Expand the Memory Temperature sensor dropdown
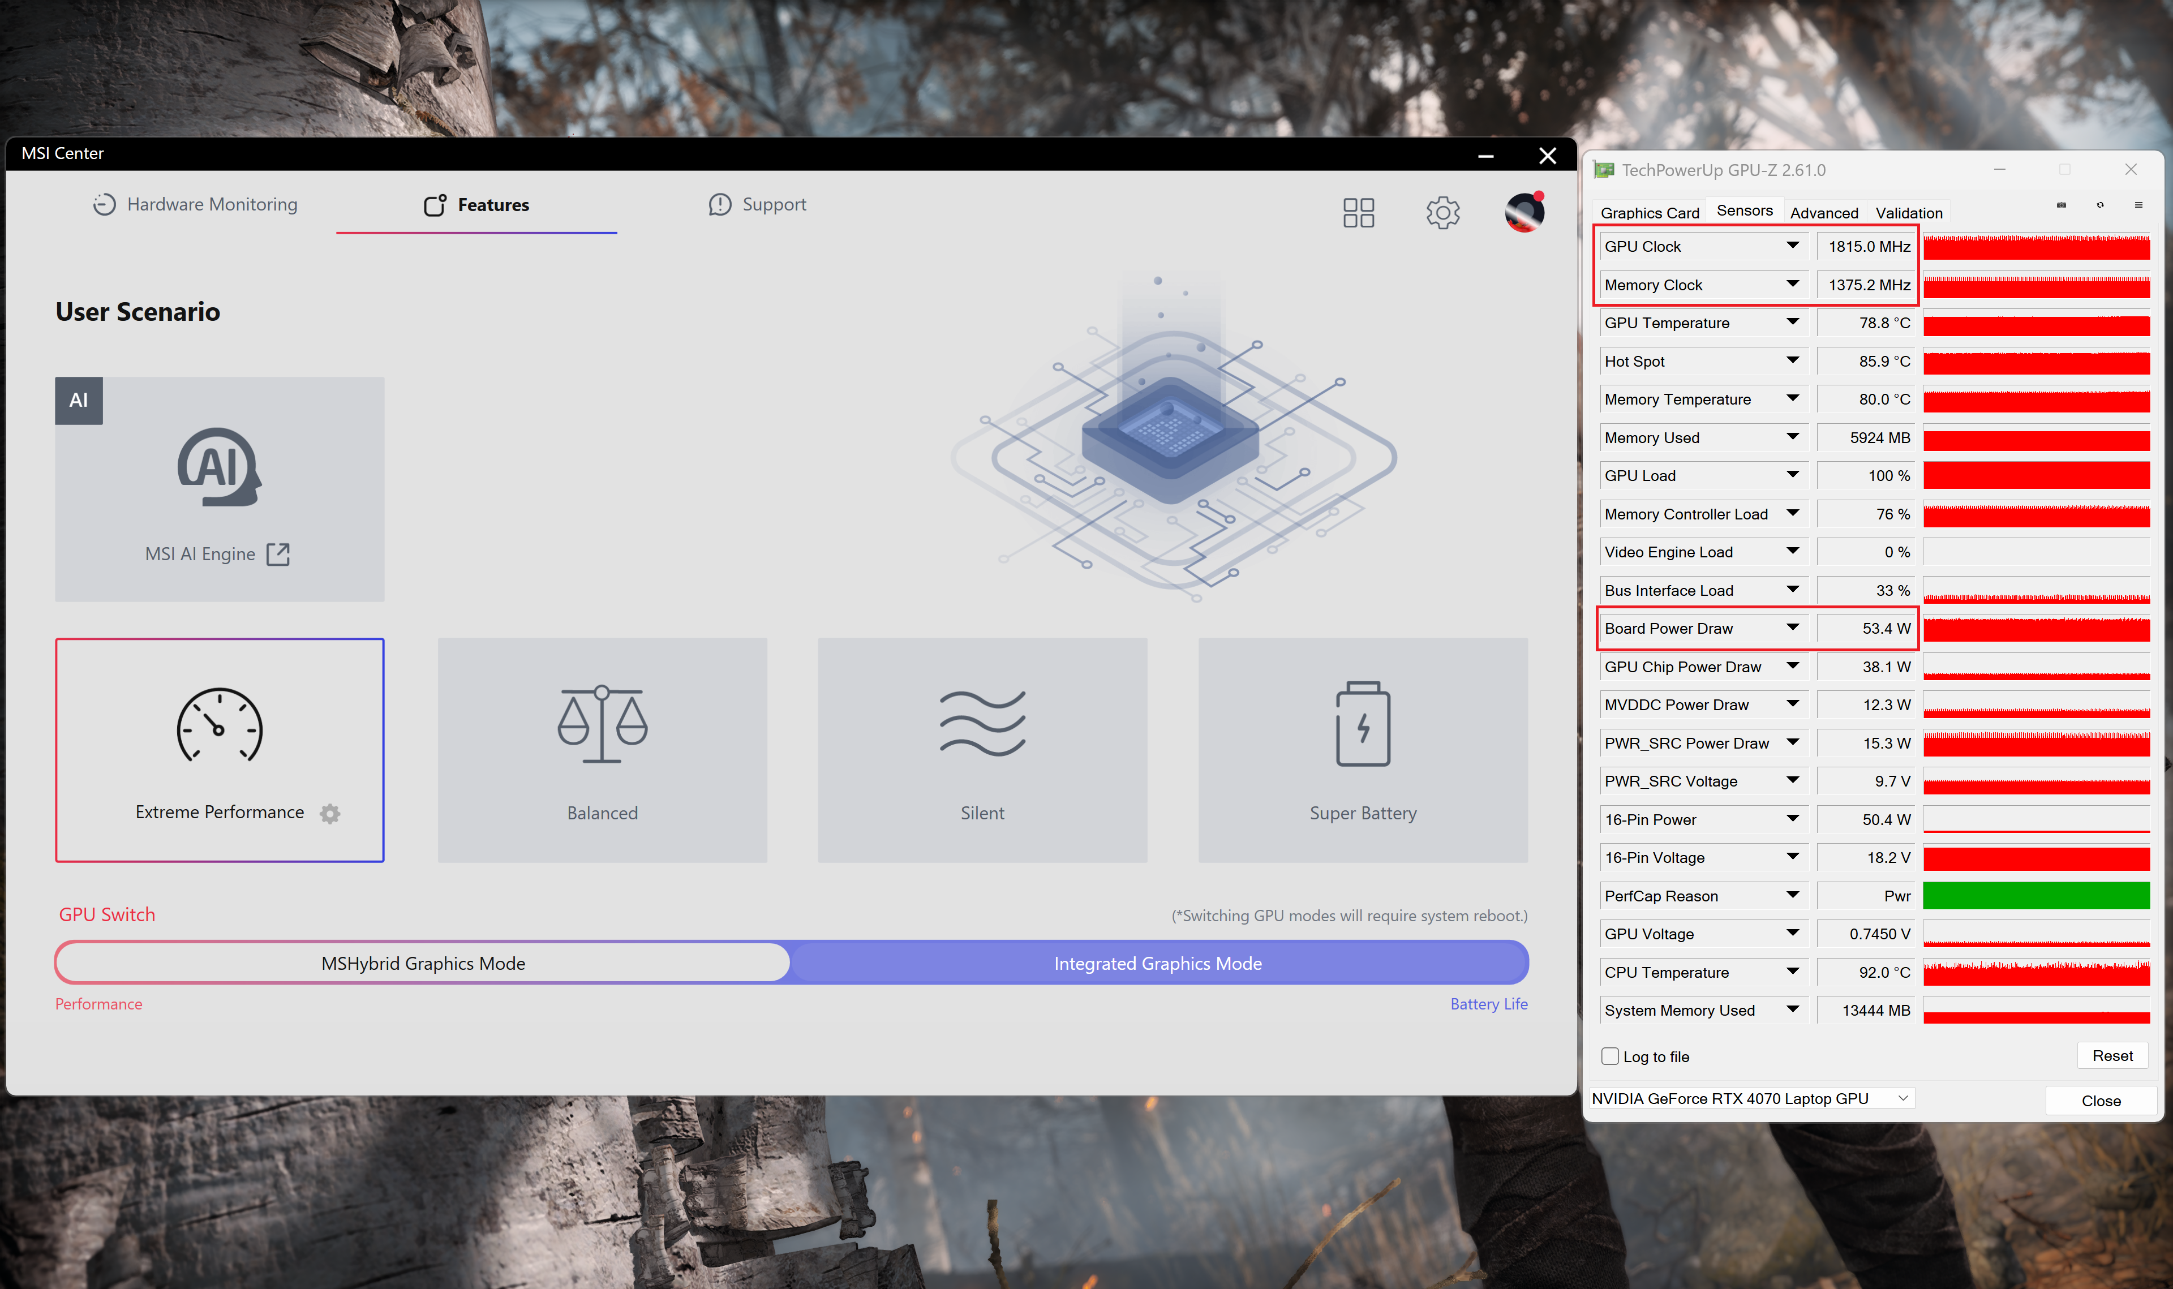The image size is (2173, 1289). pyautogui.click(x=1793, y=399)
